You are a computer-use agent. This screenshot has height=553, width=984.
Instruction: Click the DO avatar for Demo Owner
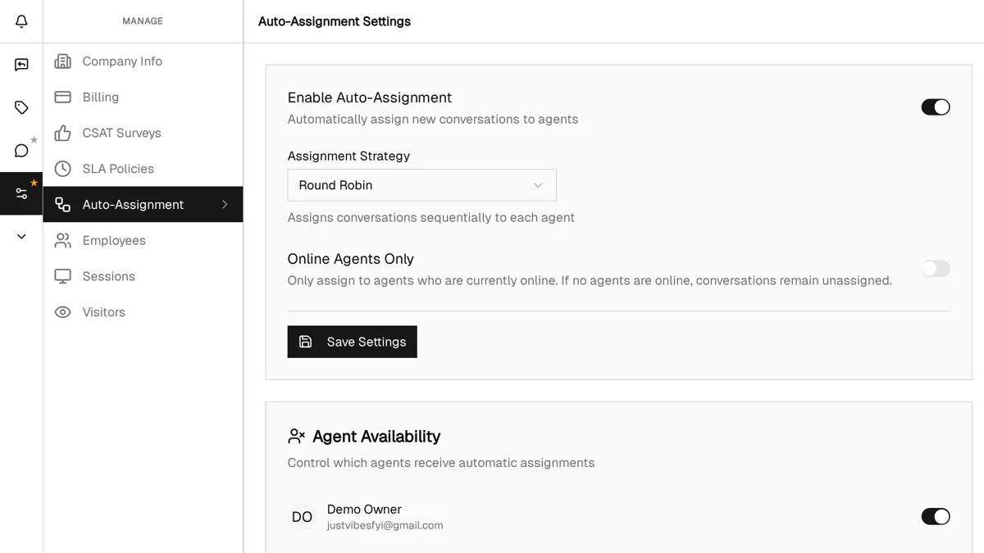pyautogui.click(x=302, y=516)
